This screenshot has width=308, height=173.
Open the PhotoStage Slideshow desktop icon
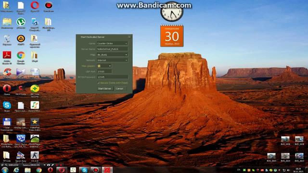35,141
